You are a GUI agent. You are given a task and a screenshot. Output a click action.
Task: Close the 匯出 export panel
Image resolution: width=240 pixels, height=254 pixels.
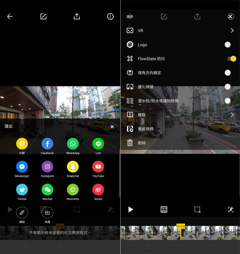coord(112,127)
